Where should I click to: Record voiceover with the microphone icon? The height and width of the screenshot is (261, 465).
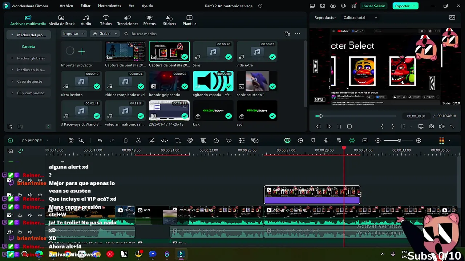pos(326,141)
